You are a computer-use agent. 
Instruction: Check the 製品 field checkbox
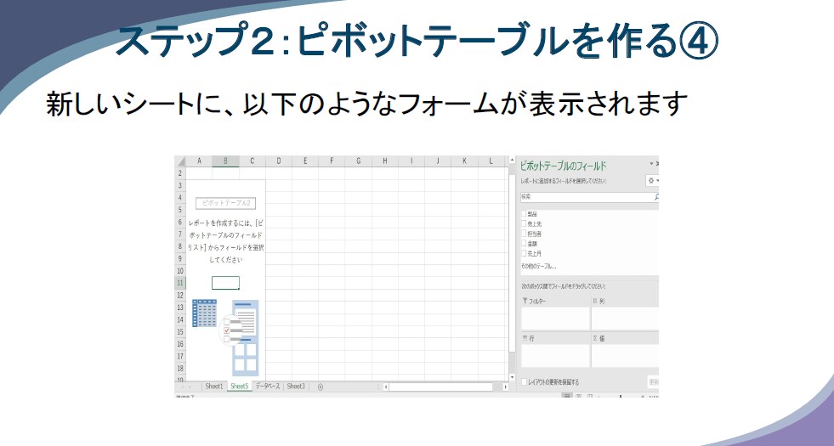524,214
